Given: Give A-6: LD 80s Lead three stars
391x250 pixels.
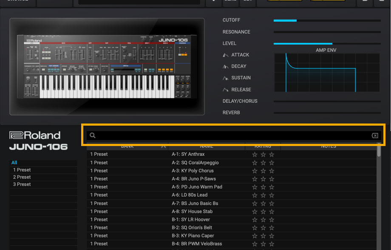Looking at the screenshot, I should coord(272,196).
